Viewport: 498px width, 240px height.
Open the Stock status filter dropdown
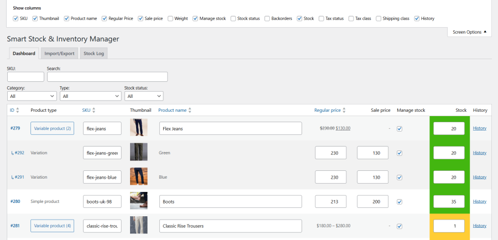(x=143, y=96)
